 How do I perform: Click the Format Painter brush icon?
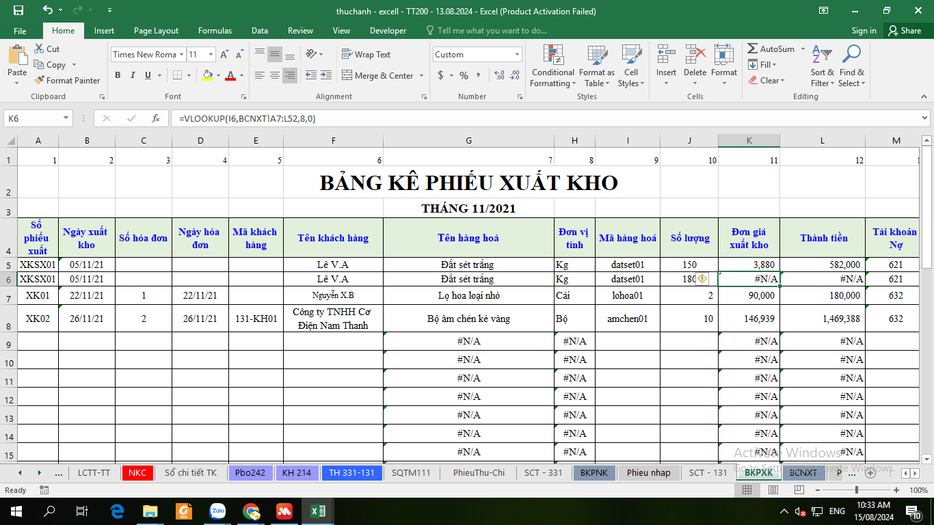[x=39, y=80]
